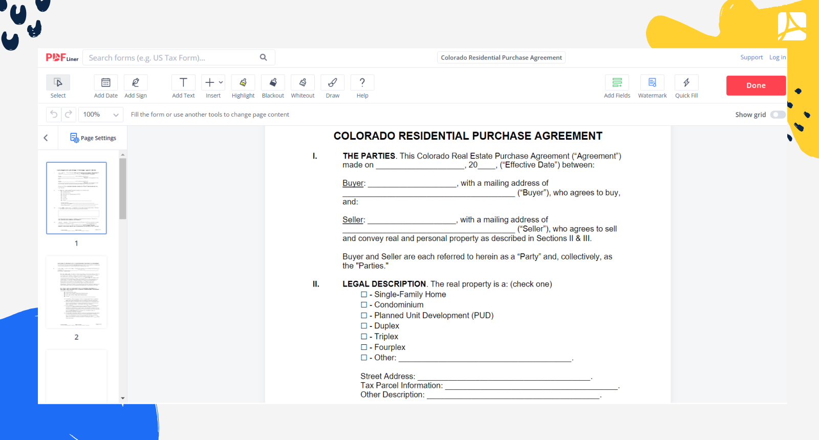Click the Effective Date blank line
The height and width of the screenshot is (440, 819).
click(x=420, y=165)
